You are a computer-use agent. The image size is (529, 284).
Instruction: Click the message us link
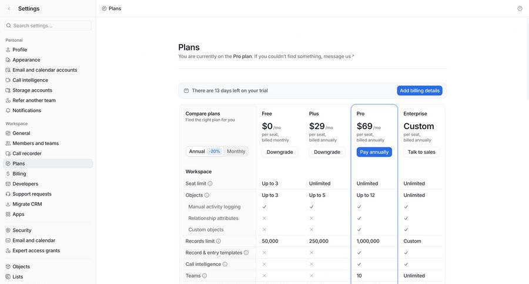click(339, 56)
